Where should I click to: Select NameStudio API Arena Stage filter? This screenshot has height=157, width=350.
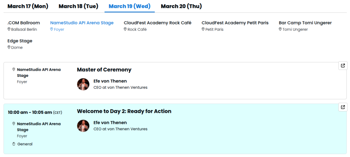(82, 23)
